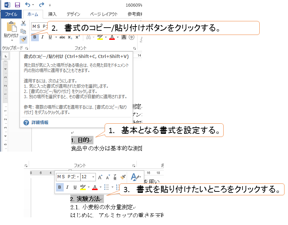Click the Cut scissors icon
288x225 pixels.
[23, 23]
